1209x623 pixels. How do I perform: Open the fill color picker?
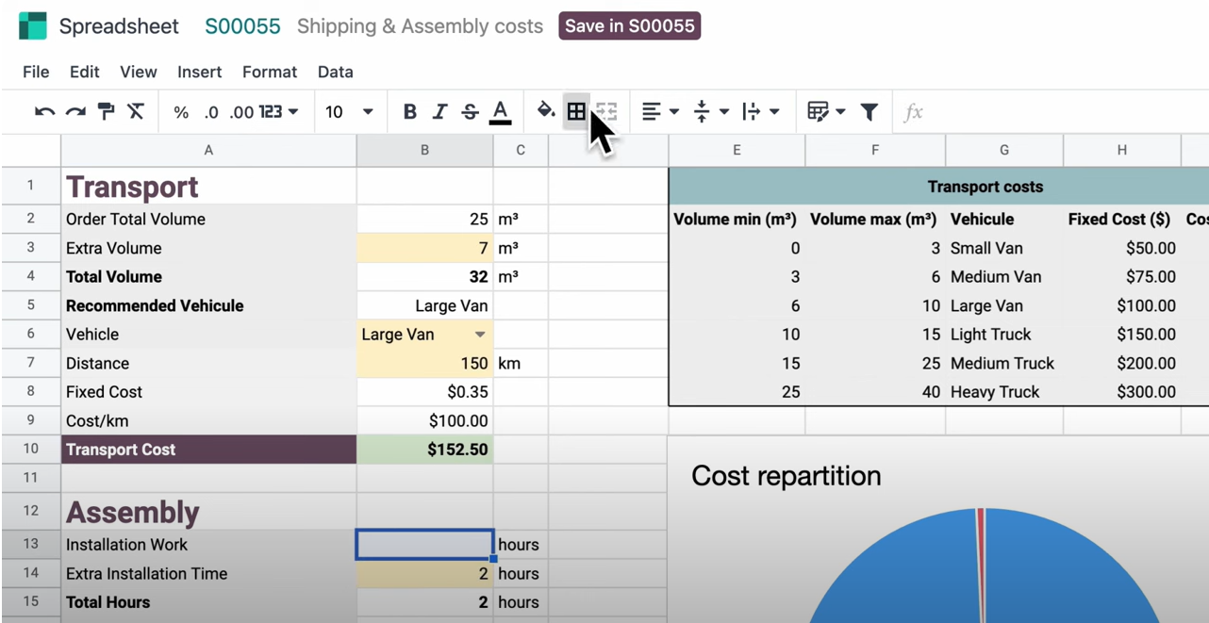(545, 111)
